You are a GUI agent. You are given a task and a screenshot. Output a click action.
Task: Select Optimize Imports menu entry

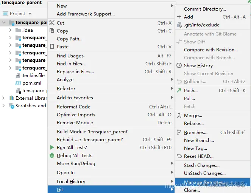click(111, 114)
